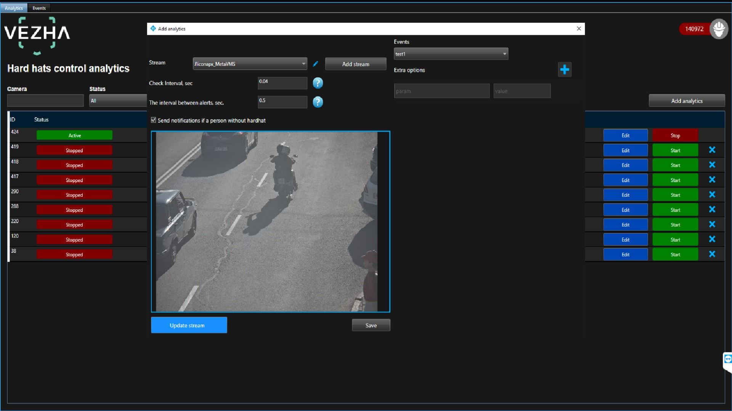Open help for interval between alerts
Screen dimensions: 732x411
tap(318, 102)
